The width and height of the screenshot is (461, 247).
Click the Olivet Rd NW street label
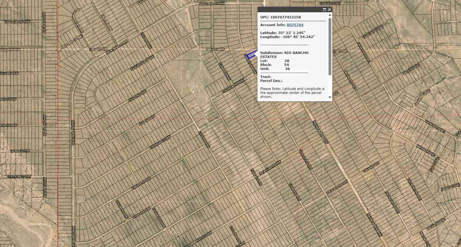(x=137, y=96)
